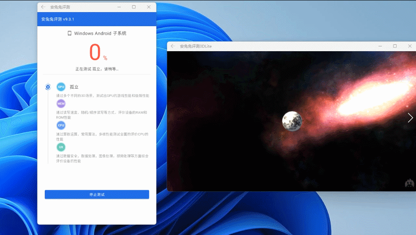The height and width of the screenshot is (235, 416).
Task: Click the CPU test description text
Action: tap(102, 136)
